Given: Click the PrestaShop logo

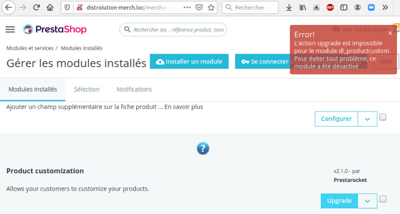Looking at the screenshot, I should tap(55, 29).
